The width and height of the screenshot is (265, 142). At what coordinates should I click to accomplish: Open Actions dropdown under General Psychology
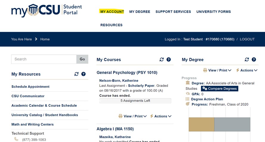(161, 116)
